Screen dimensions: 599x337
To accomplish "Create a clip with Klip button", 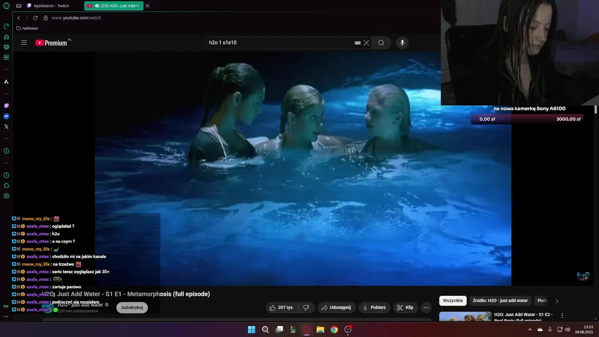I will click(x=405, y=308).
